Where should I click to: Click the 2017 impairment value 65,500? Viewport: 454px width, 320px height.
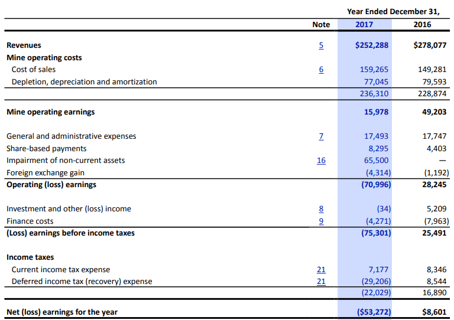click(x=376, y=161)
